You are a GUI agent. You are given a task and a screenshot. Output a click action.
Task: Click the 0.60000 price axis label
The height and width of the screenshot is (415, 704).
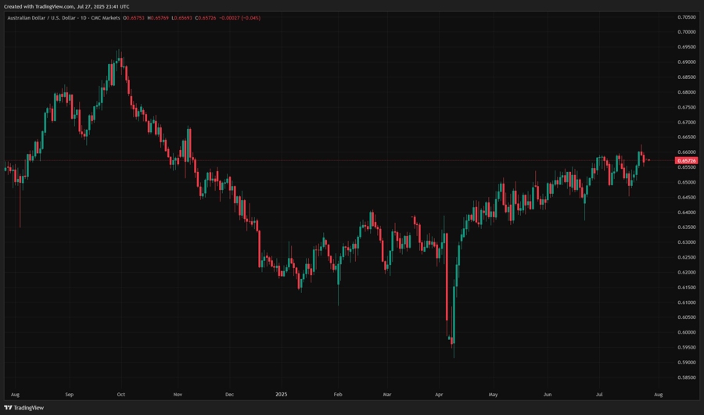[686, 332]
